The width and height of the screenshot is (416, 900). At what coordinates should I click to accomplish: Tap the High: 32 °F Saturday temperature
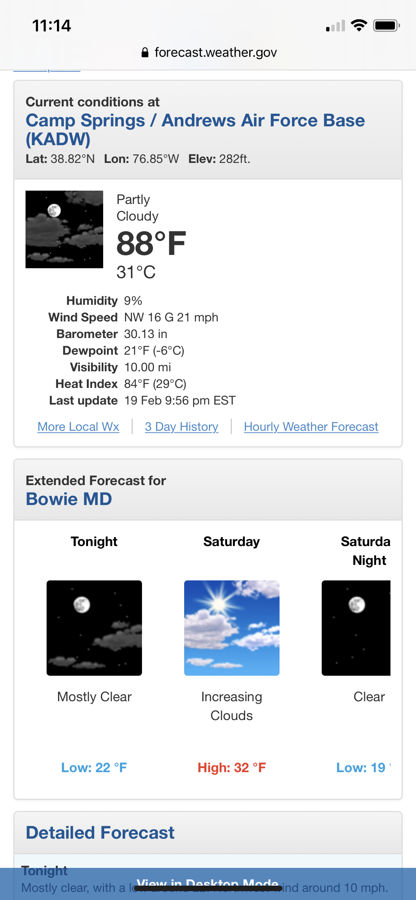(x=232, y=768)
